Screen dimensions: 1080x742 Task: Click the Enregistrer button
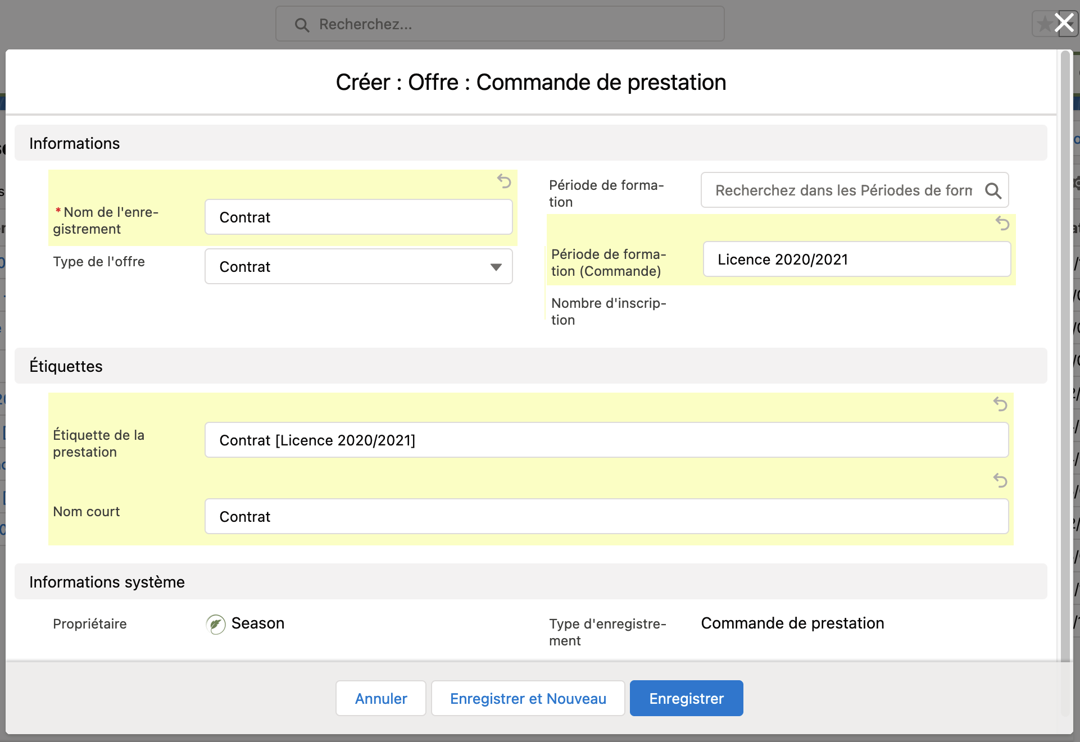[x=686, y=698]
